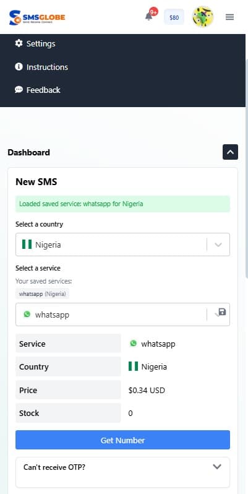Viewport: 248px width, 494px height.
Task: Expand the Can't receive OTP section
Action: [217, 467]
